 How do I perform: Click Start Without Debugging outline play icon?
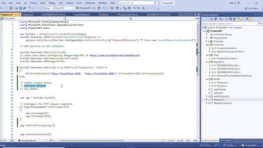(x=95, y=8)
